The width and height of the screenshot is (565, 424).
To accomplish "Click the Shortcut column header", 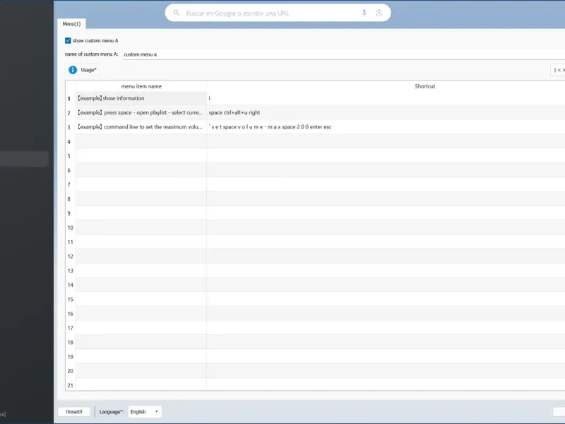I will tap(386, 86).
